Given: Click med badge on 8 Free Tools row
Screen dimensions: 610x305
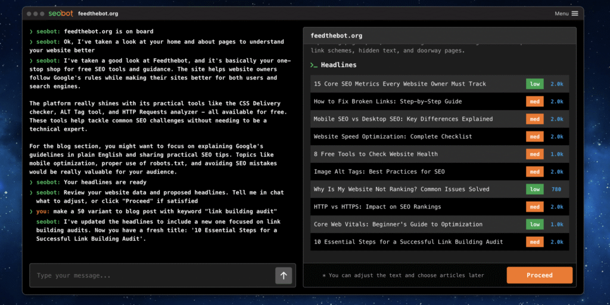Looking at the screenshot, I should 535,154.
